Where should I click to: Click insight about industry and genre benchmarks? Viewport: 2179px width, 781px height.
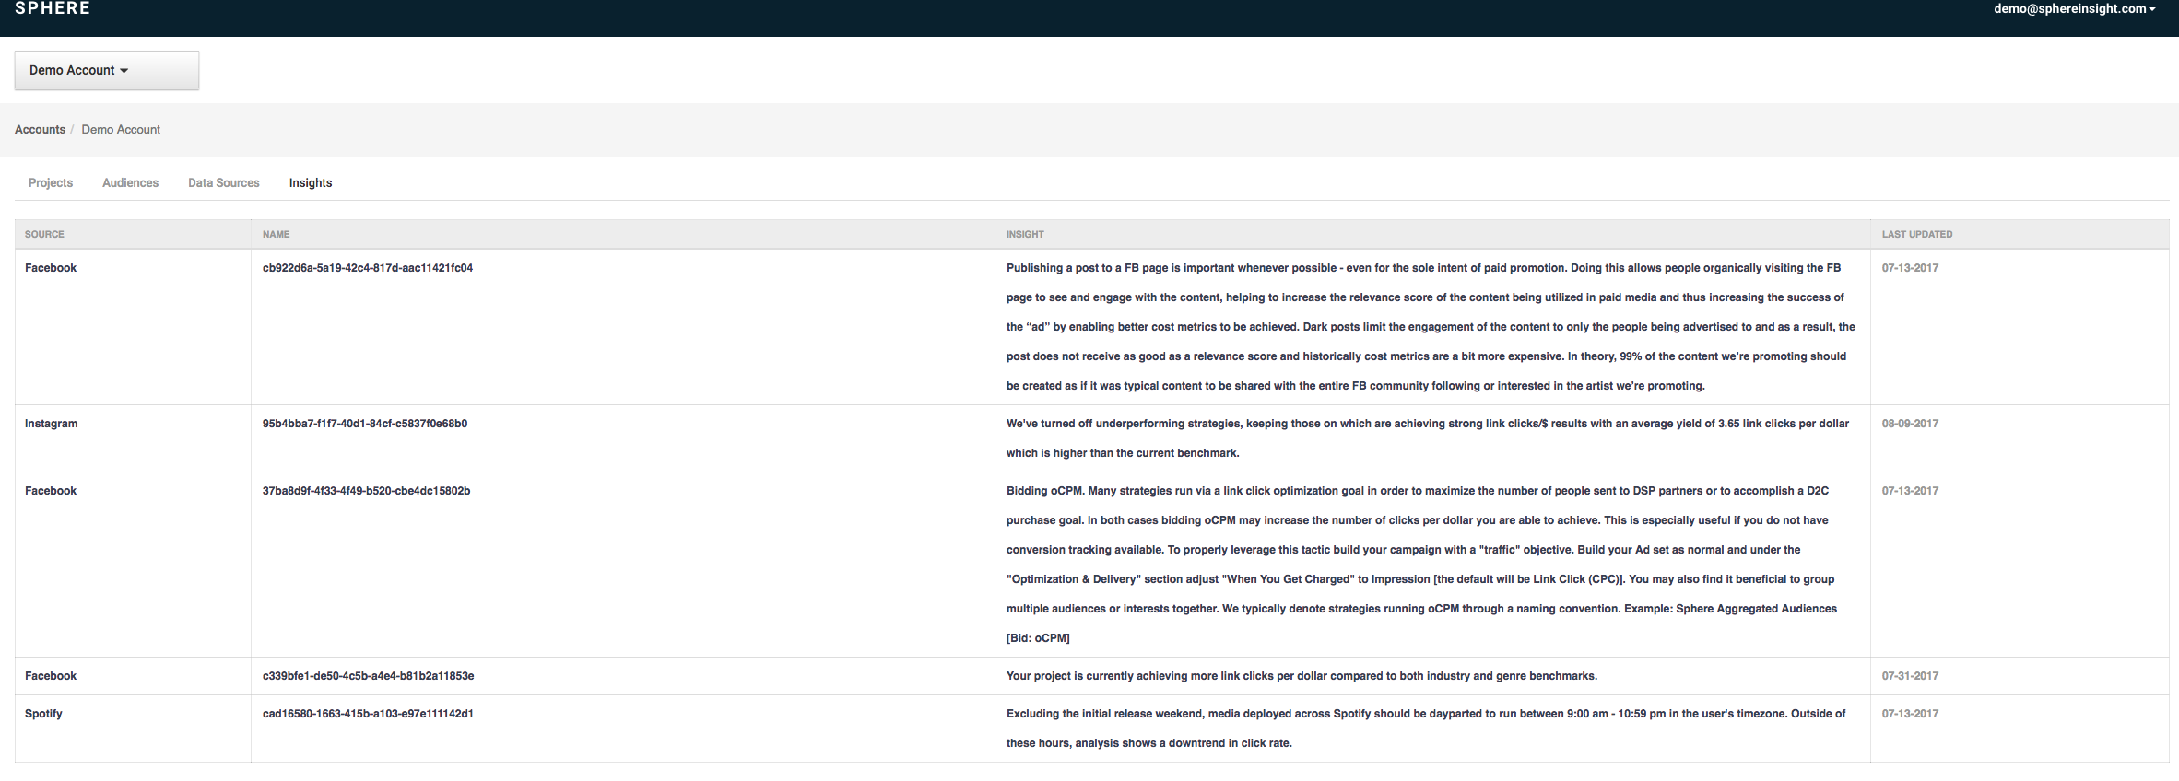1302,676
